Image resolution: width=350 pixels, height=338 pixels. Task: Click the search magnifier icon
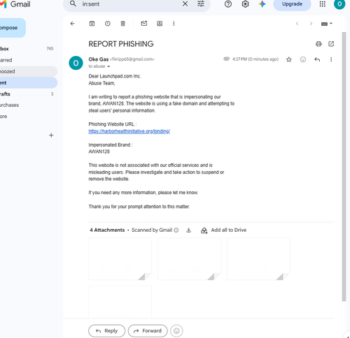point(73,4)
